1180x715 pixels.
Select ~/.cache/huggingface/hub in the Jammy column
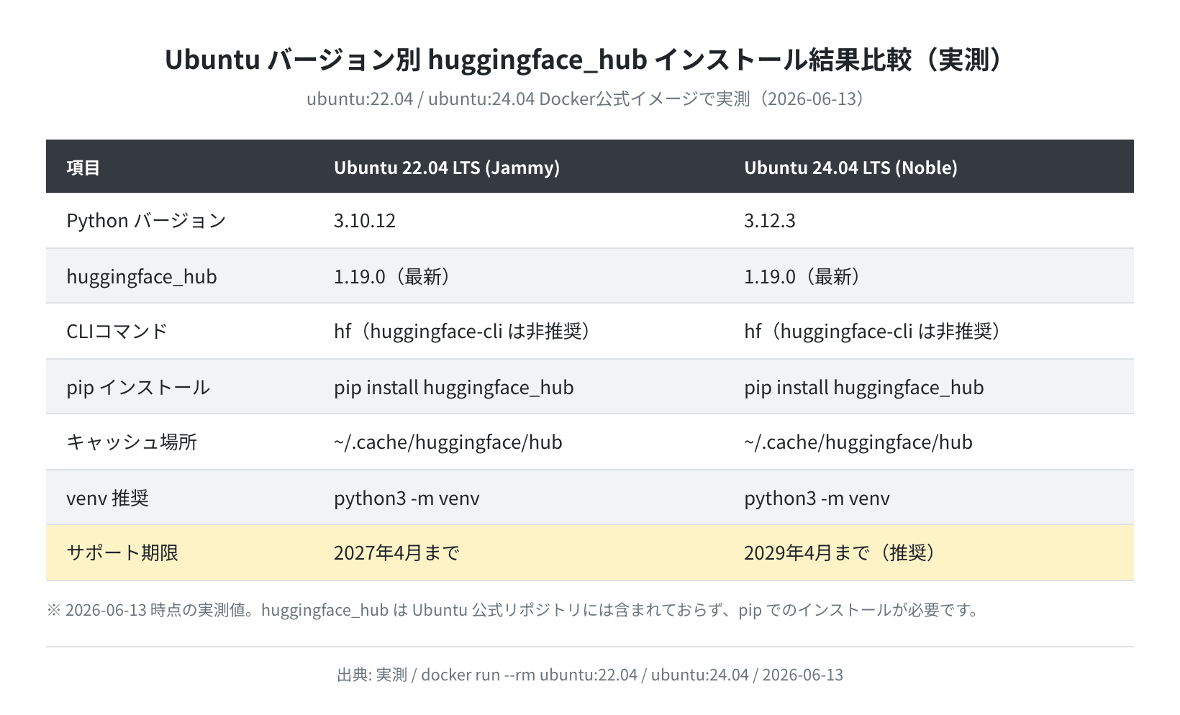pos(448,442)
